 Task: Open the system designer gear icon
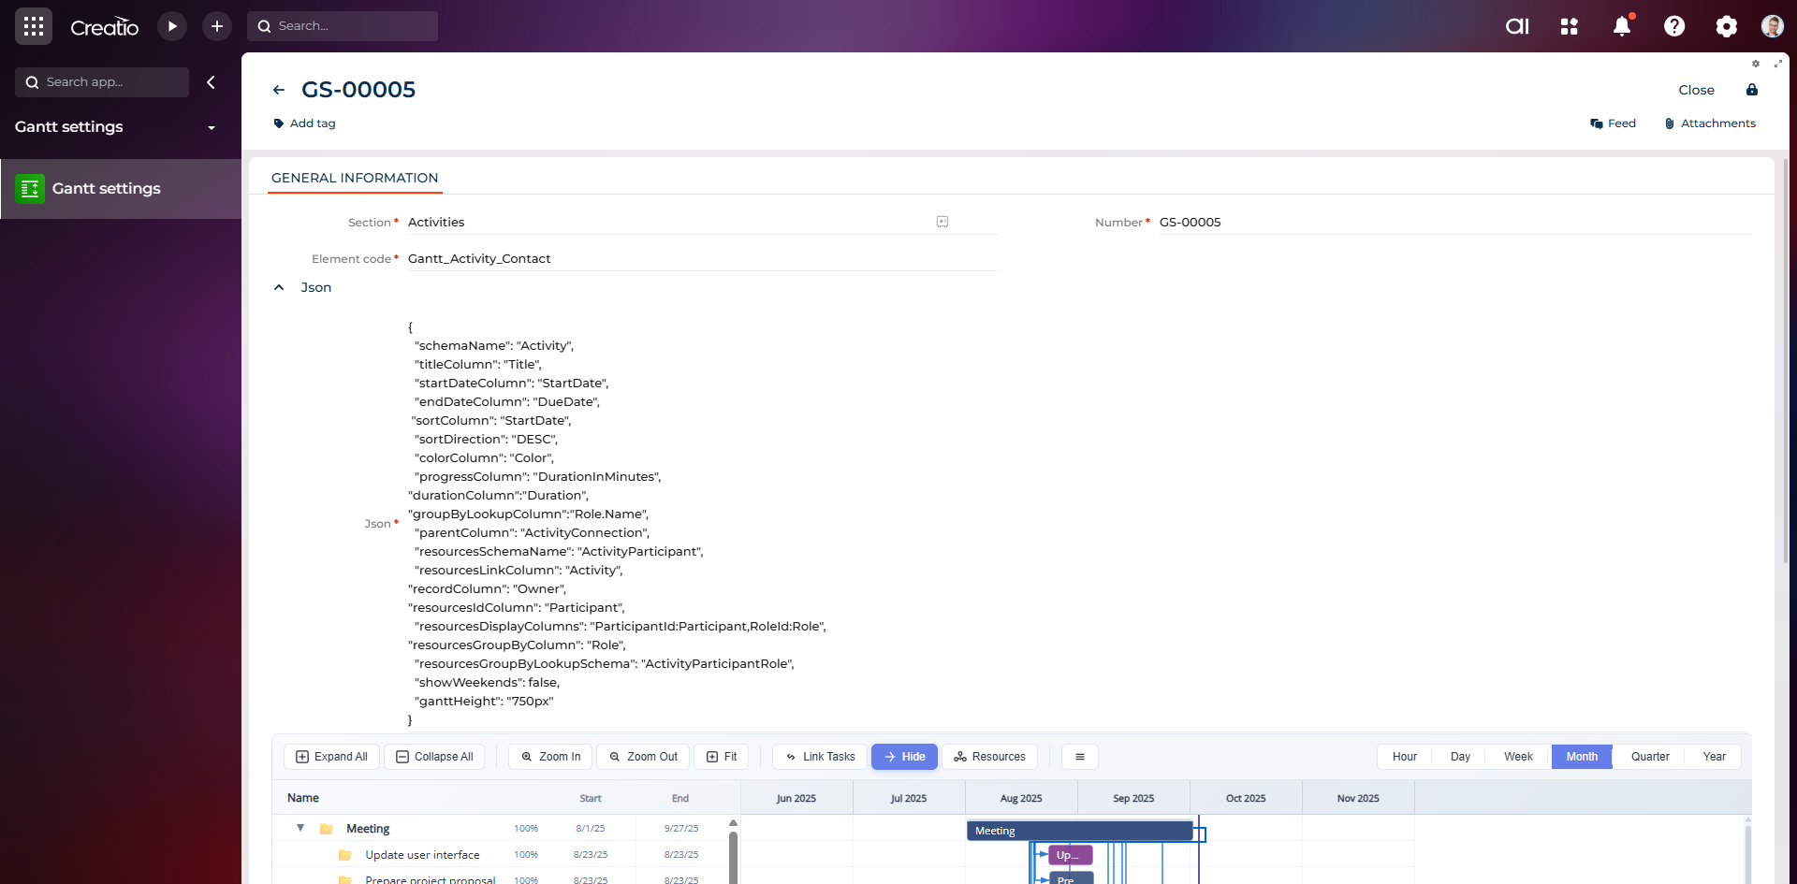click(1727, 26)
